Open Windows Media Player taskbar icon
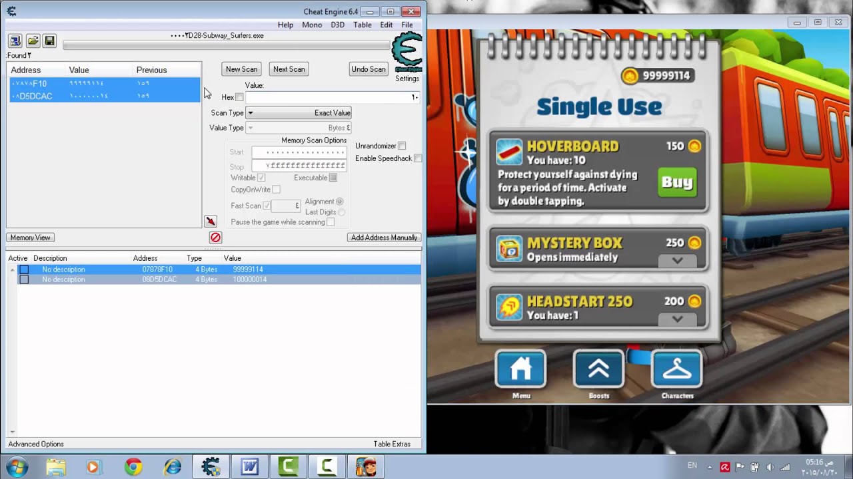This screenshot has height=479, width=853. coord(93,467)
